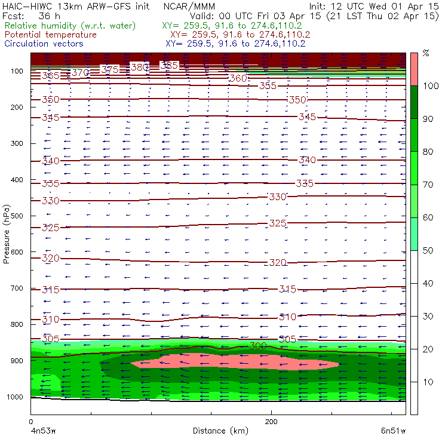Click the '100' pressure axis tick label
This screenshot has height=442, width=442.
[x=17, y=71]
